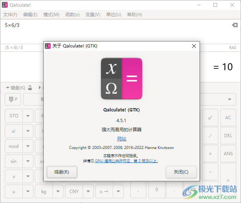Collapse the 键盘(K) keypad expander

coord(15,88)
